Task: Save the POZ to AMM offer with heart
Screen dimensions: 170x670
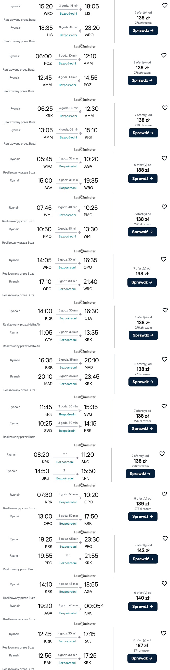Action: pos(164,55)
